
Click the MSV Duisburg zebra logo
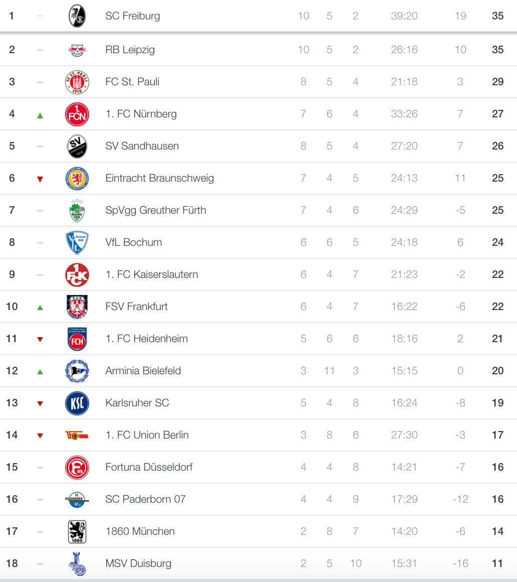pyautogui.click(x=77, y=563)
